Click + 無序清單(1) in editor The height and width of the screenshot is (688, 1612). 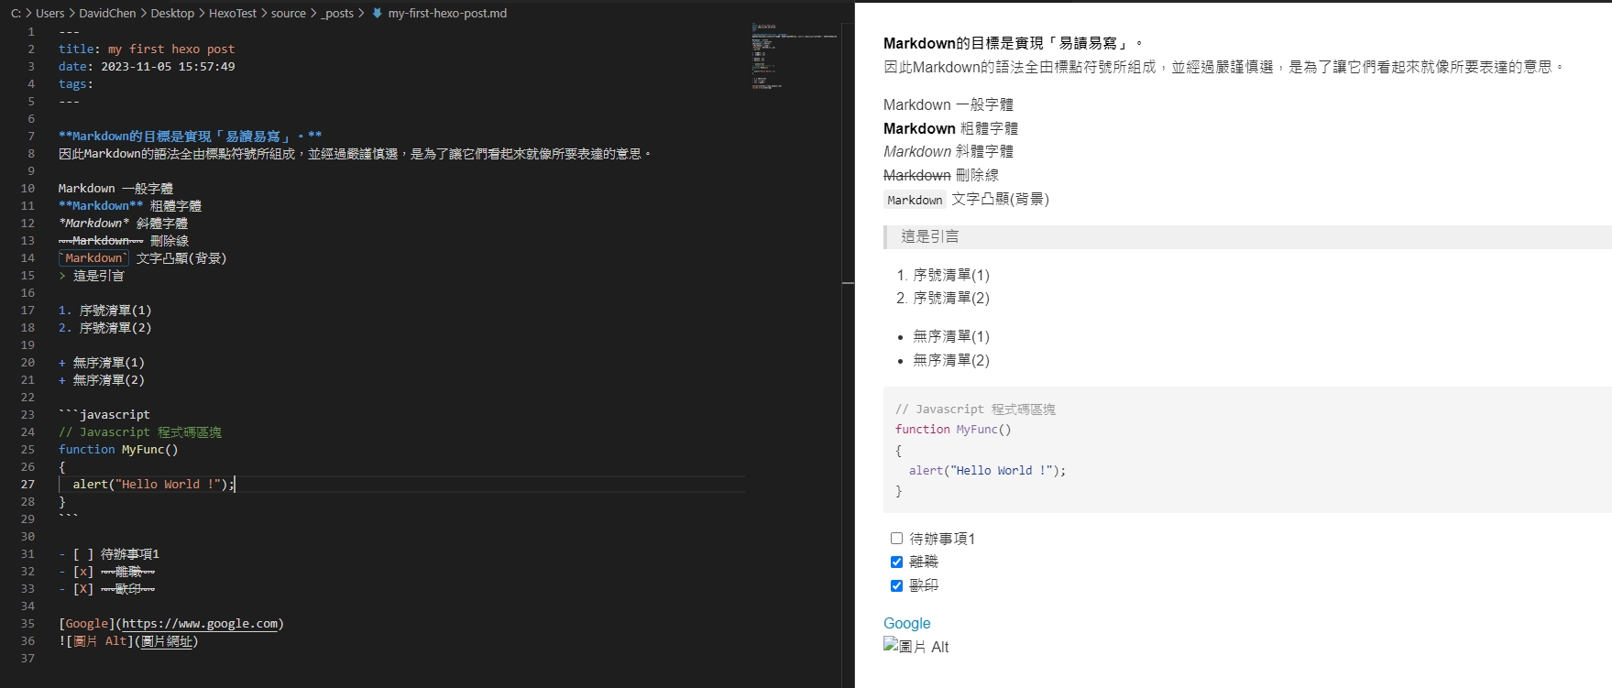tap(102, 363)
